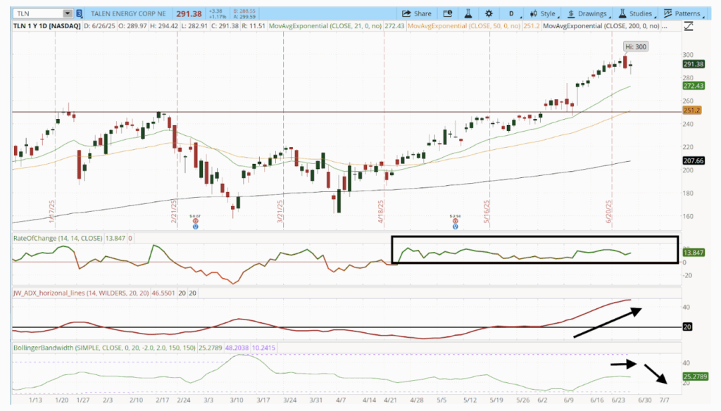Click the RateOfChange (14, 14, CLOSE) study label
The height and width of the screenshot is (411, 721).
point(58,238)
